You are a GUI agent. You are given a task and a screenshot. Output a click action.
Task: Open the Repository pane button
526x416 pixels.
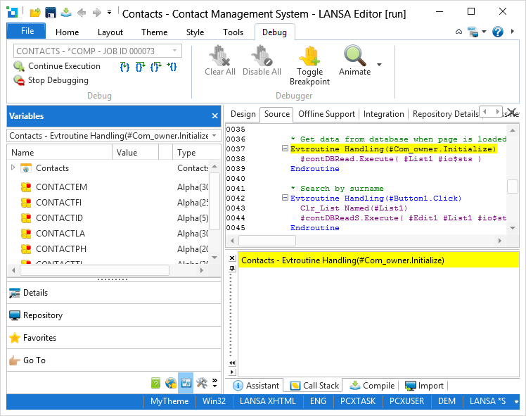pos(42,315)
